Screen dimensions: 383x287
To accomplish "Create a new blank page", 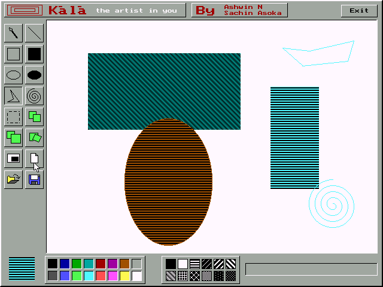I will click(x=34, y=158).
